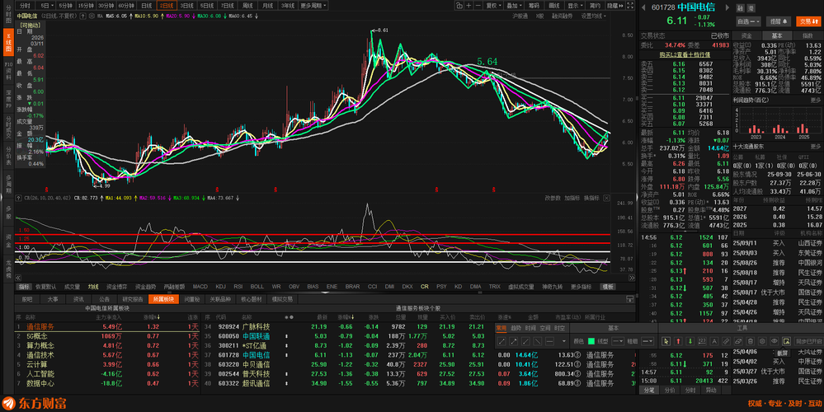Toggle the 融资融券 overlay
Image resolution: width=824 pixels, height=412 pixels.
pyautogui.click(x=563, y=16)
